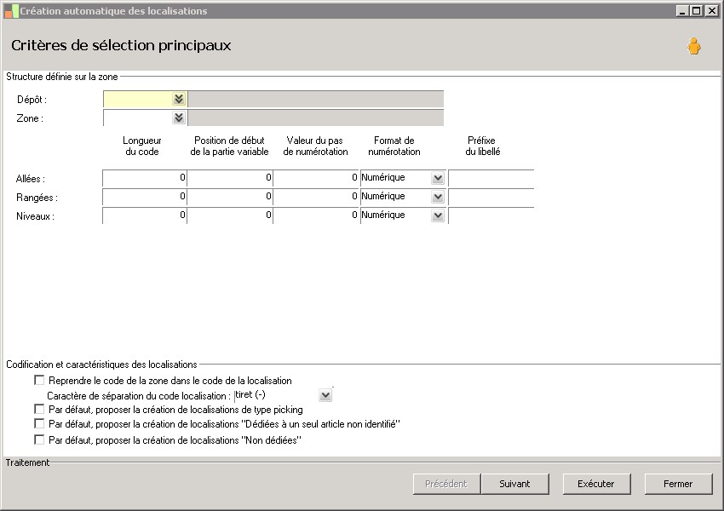This screenshot has height=511, width=724.
Task: Tick the "Non dédiées" localisations checkbox
Action: pos(39,440)
